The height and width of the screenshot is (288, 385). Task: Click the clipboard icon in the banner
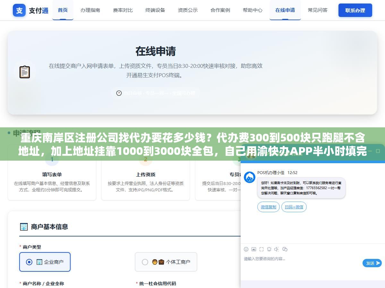tap(25, 72)
